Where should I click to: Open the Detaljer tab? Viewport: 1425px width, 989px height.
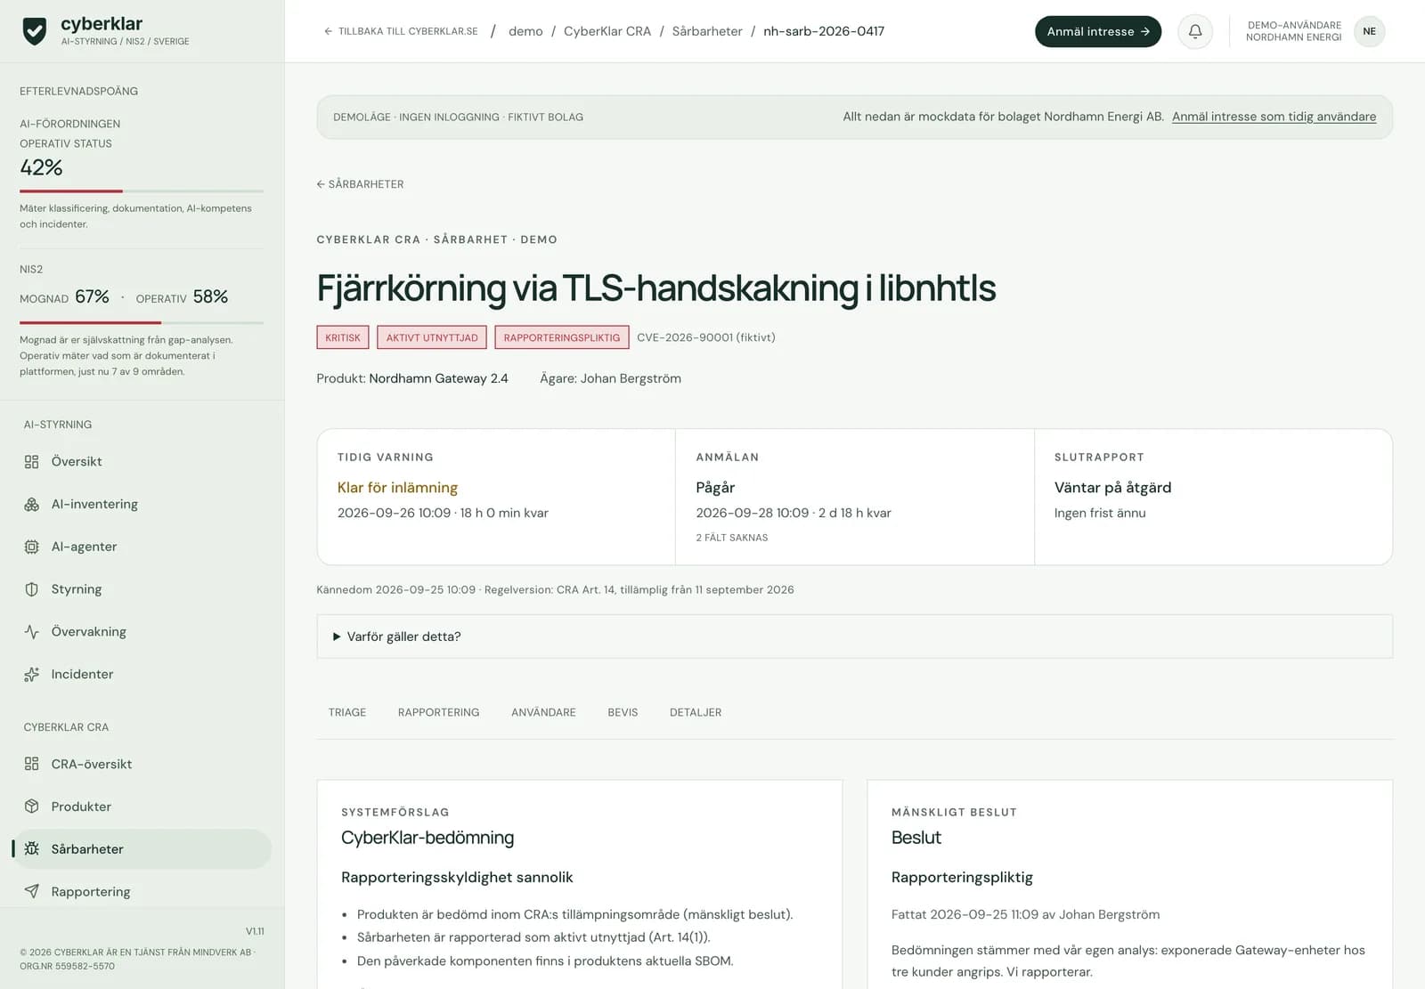pos(696,712)
